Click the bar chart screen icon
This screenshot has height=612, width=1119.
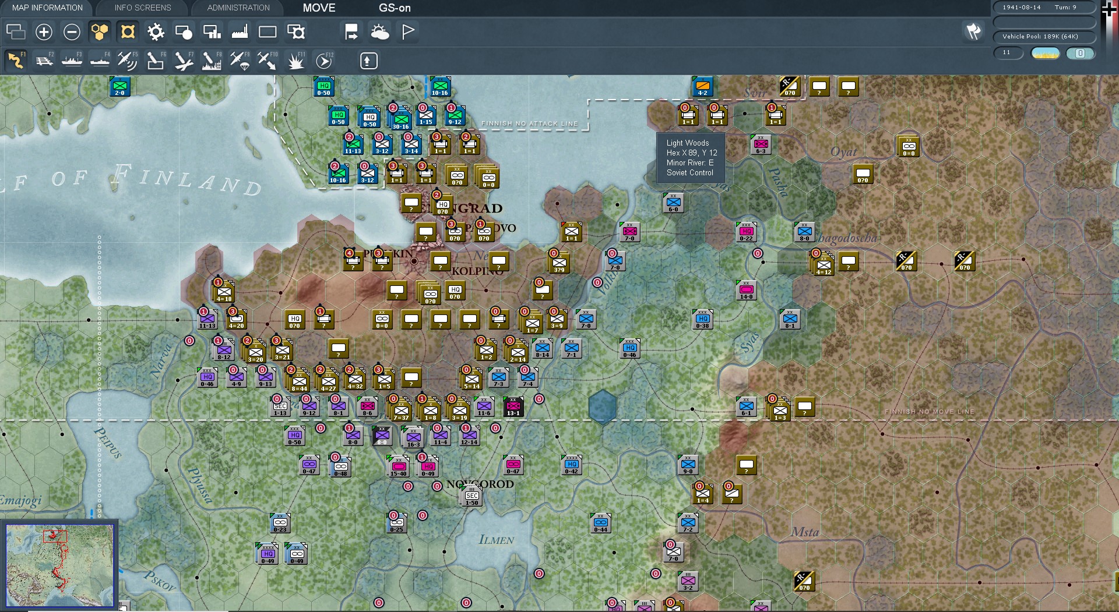212,32
